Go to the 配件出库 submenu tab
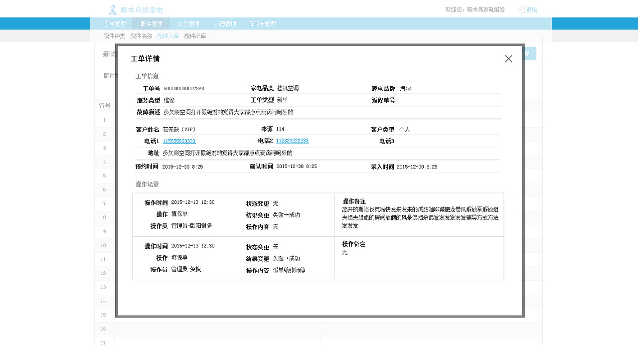Viewport: 638px width, 345px height. (195, 36)
